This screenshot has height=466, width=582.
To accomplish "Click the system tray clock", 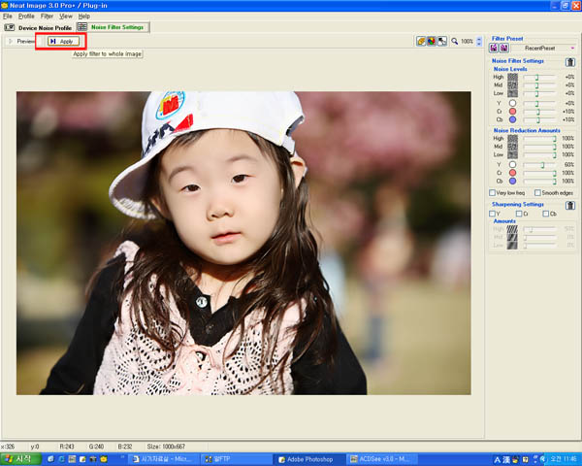I will pos(564,459).
